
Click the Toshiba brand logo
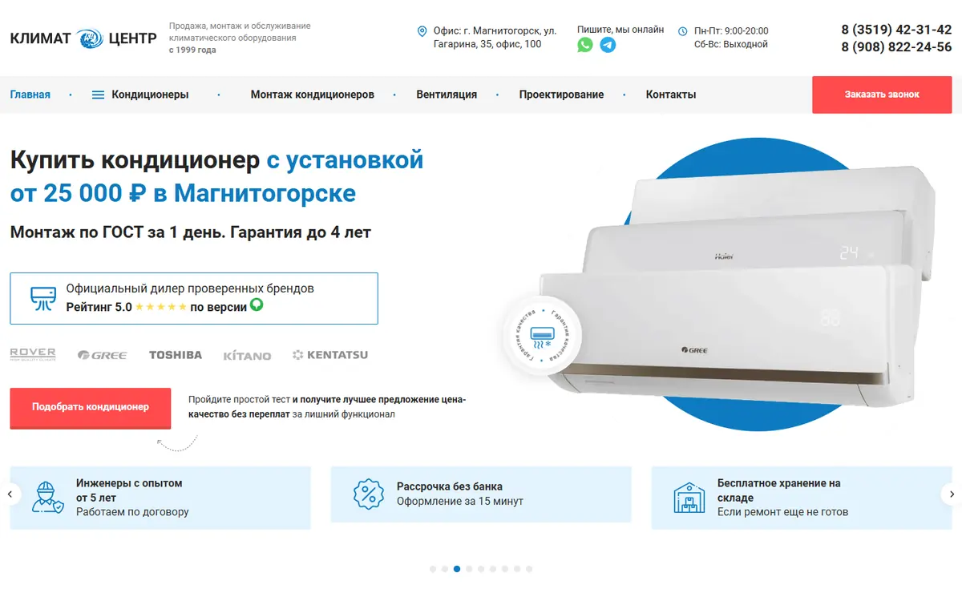176,355
